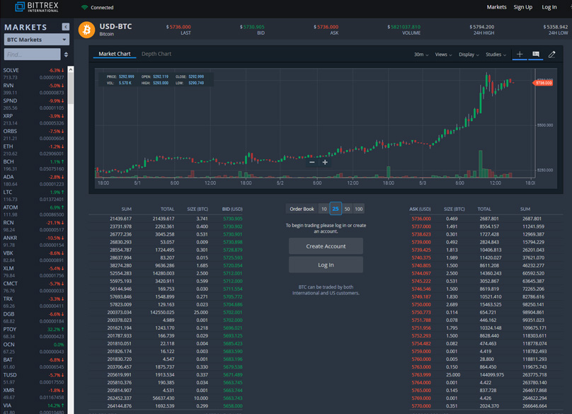Viewport: 572px width, 414px height.
Task: Click the SIZE (BTC) header in bids table
Action: tap(198, 209)
